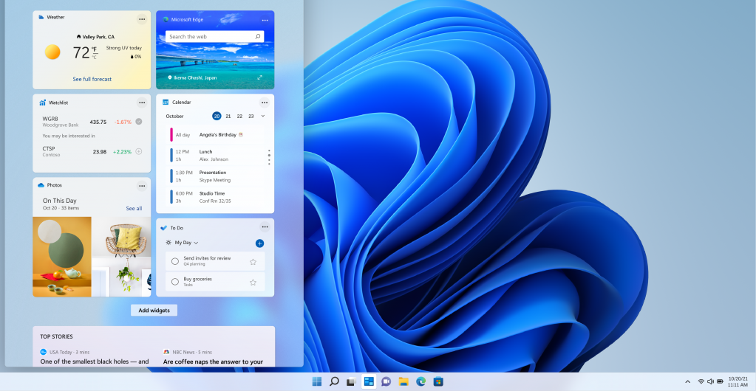Screen dimensions: 756x391
Task: Click the Watchlist chart icon
Action: (42, 103)
